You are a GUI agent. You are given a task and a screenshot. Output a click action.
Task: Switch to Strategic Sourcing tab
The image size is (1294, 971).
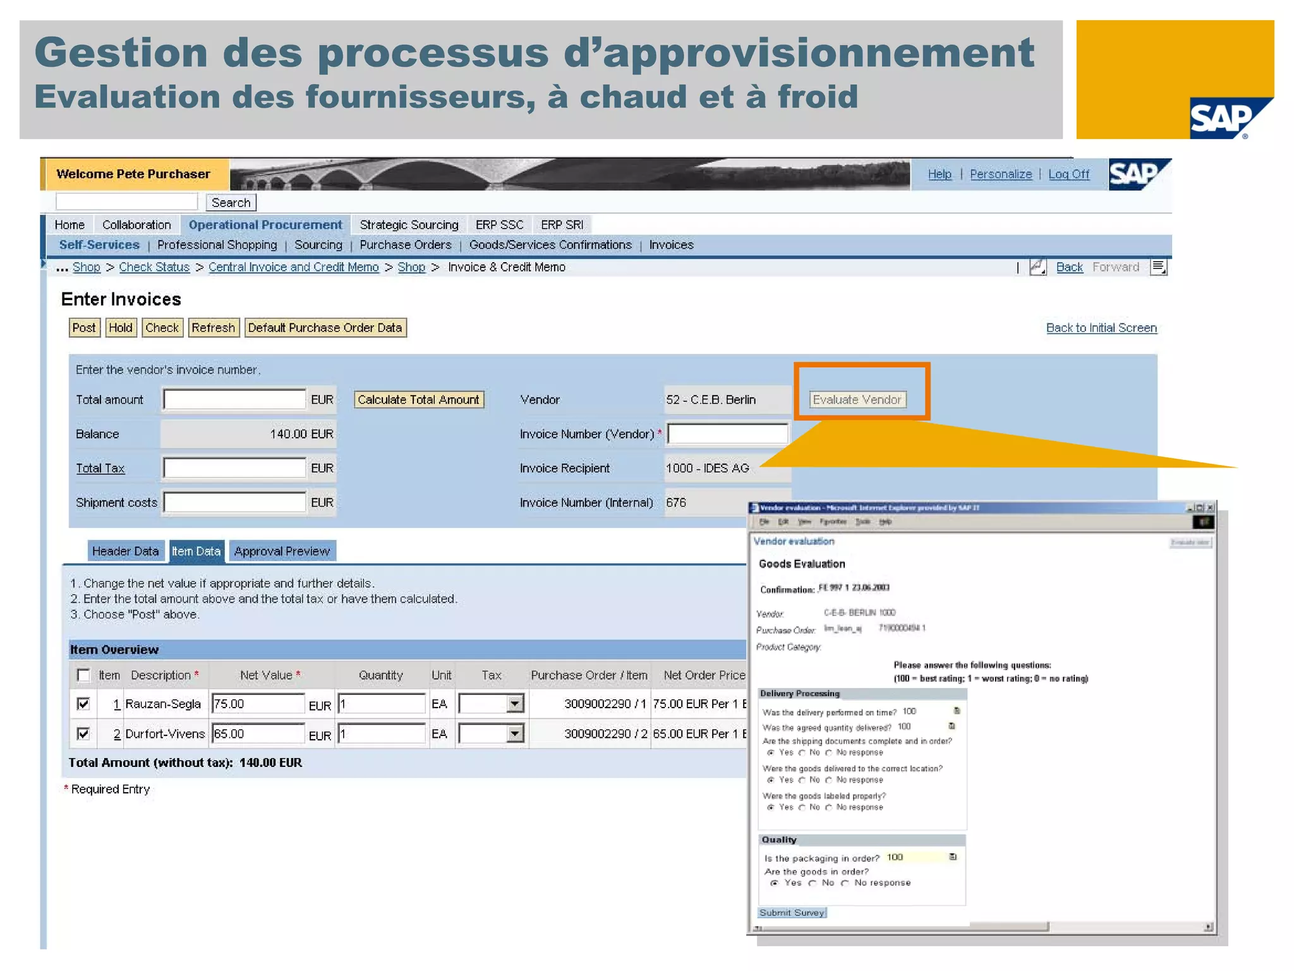pos(409,225)
